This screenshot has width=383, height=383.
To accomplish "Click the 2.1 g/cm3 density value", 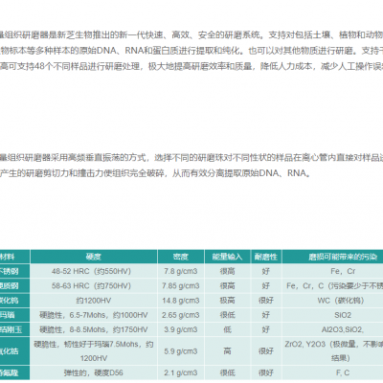I will (x=181, y=372).
